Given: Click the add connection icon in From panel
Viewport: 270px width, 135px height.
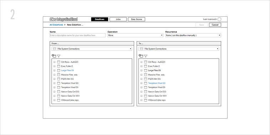Looking at the screenshot, I should pyautogui.click(x=54, y=56).
